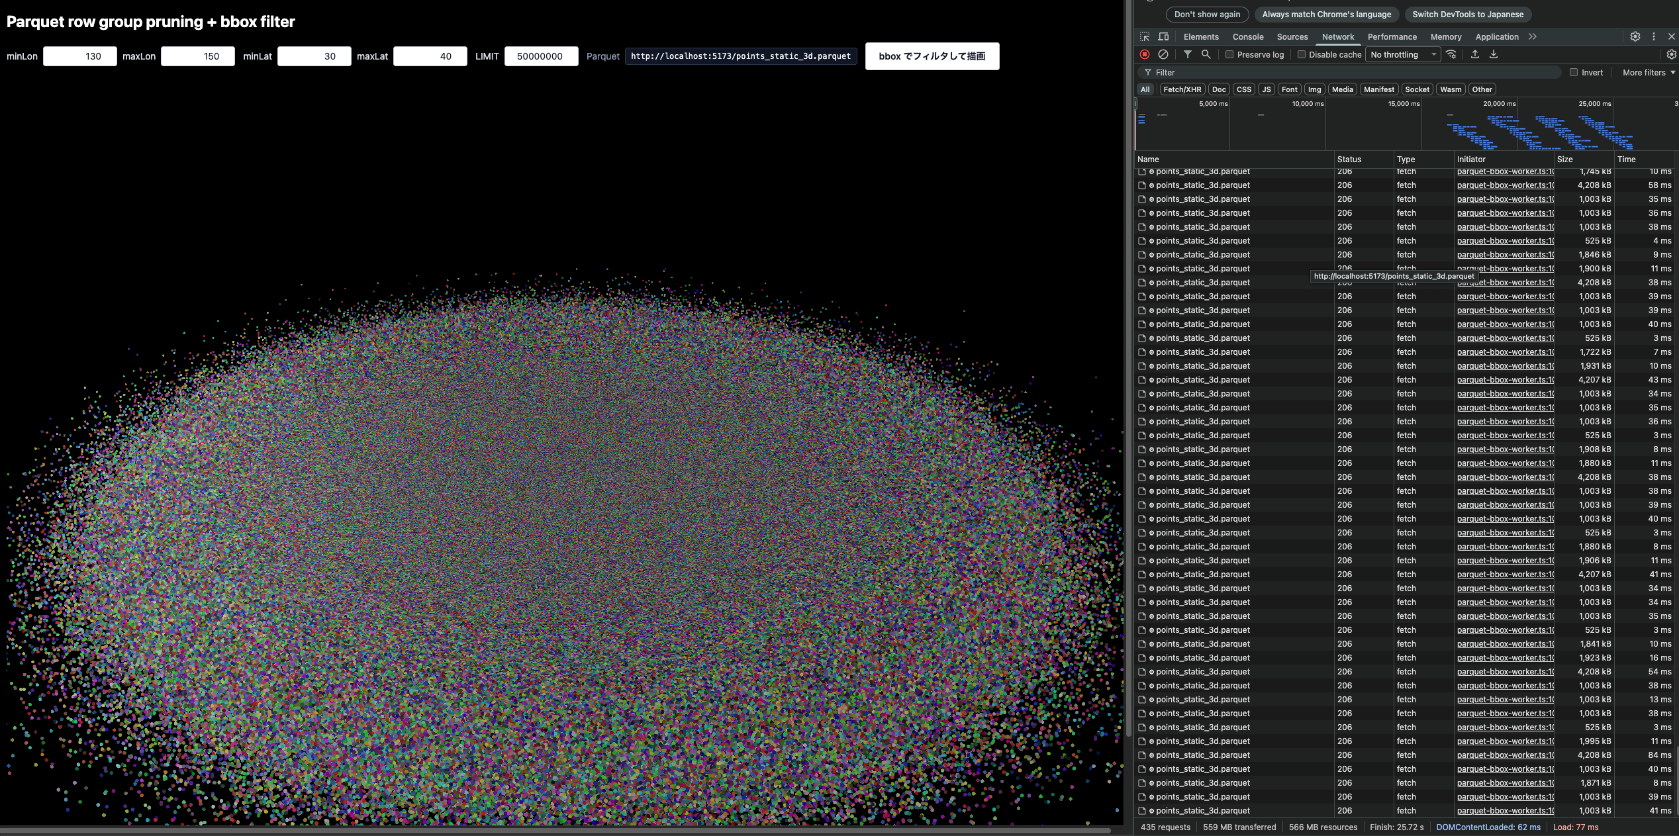1679x836 pixels.
Task: Enable Disable cache checkbox
Action: point(1302,55)
